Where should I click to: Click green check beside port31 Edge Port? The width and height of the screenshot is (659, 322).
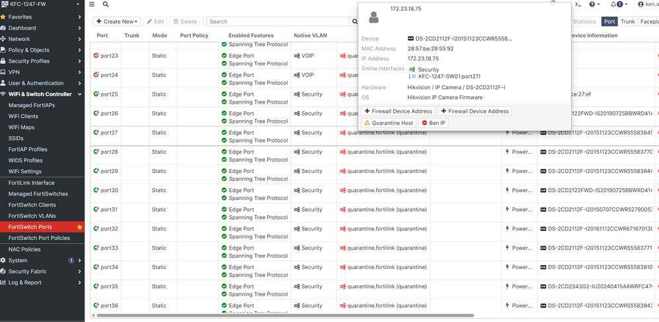(224, 209)
